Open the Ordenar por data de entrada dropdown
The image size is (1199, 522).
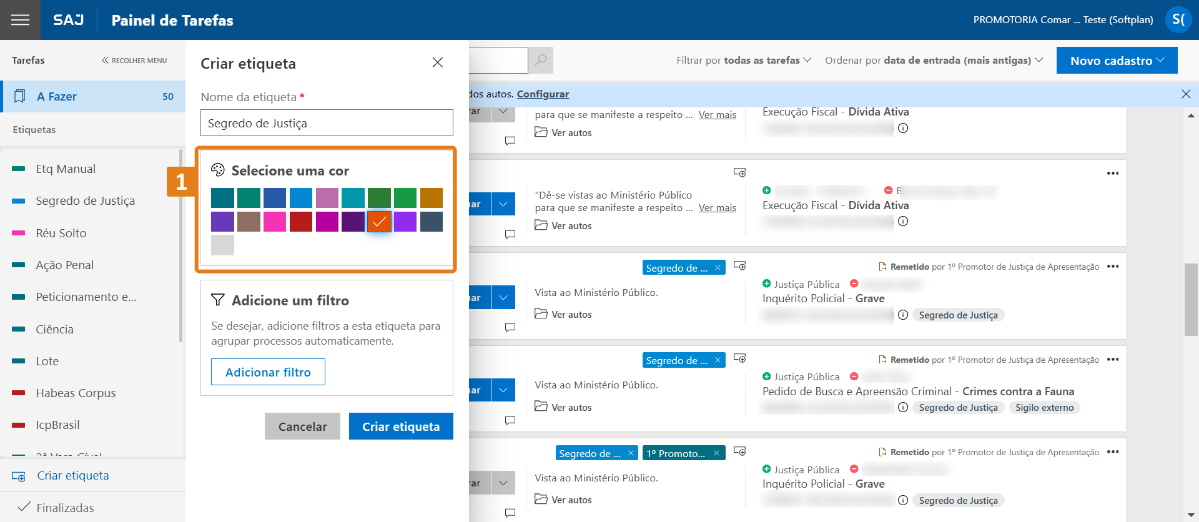click(x=934, y=61)
